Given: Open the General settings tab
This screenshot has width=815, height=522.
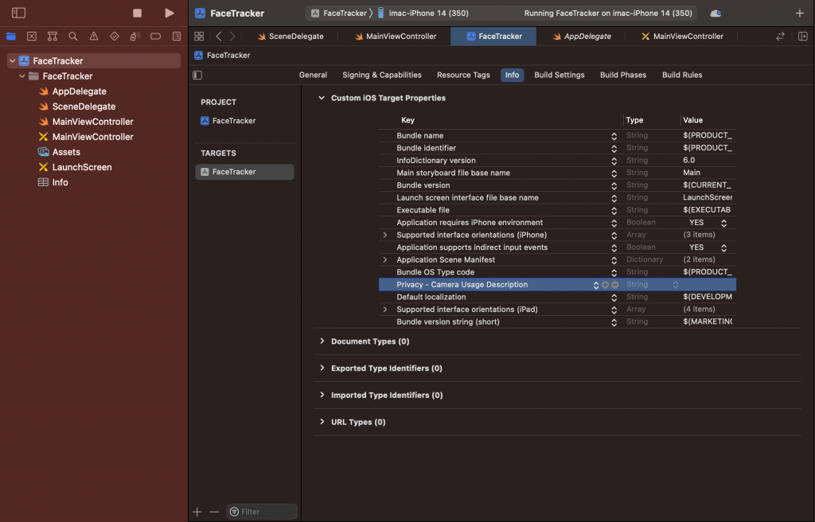Looking at the screenshot, I should coord(313,75).
